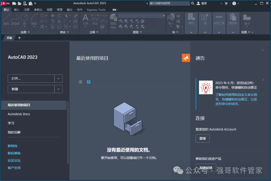Open the 新特性 what's new link

point(13,146)
